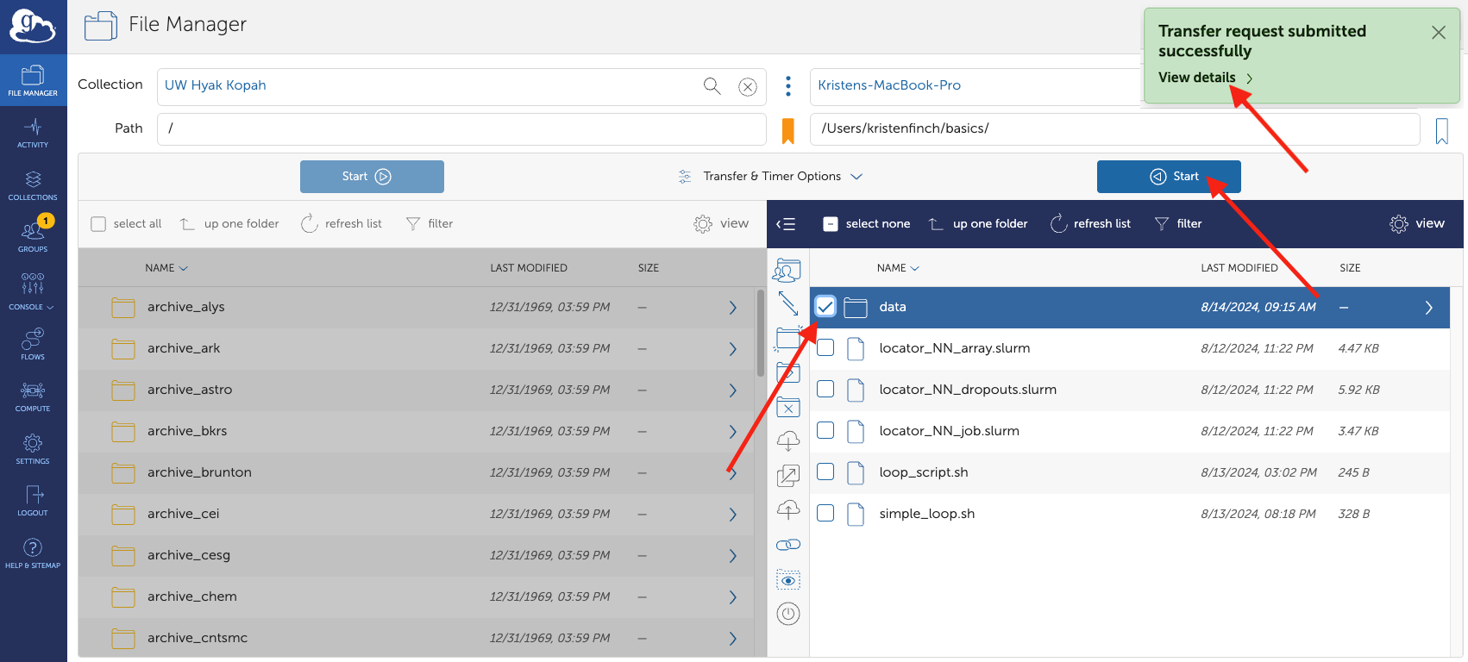This screenshot has width=1468, height=662.
Task: Click the left Path input field
Action: coord(461,129)
